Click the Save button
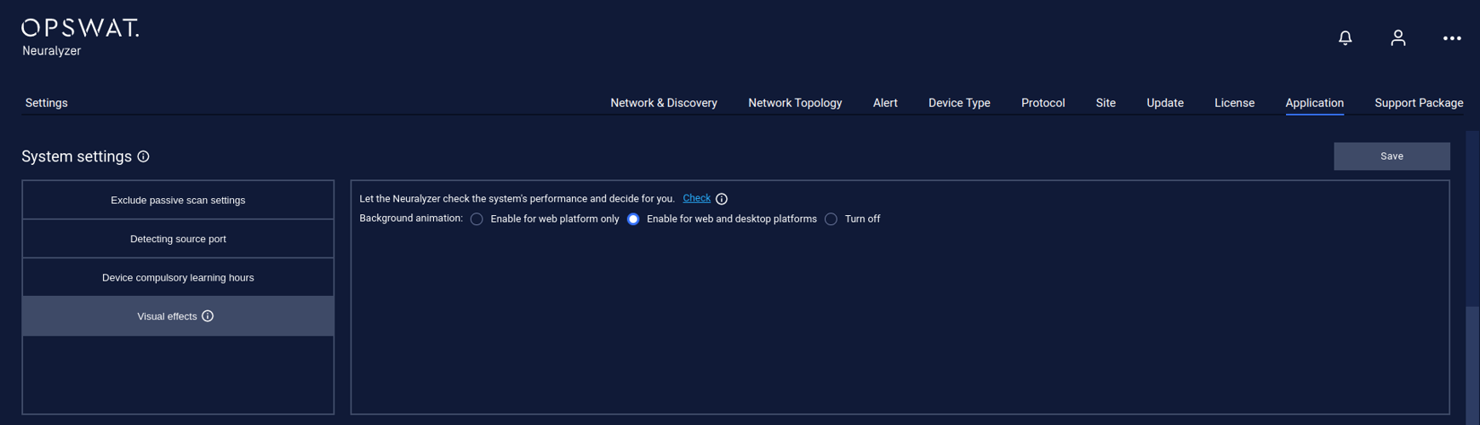 1391,156
